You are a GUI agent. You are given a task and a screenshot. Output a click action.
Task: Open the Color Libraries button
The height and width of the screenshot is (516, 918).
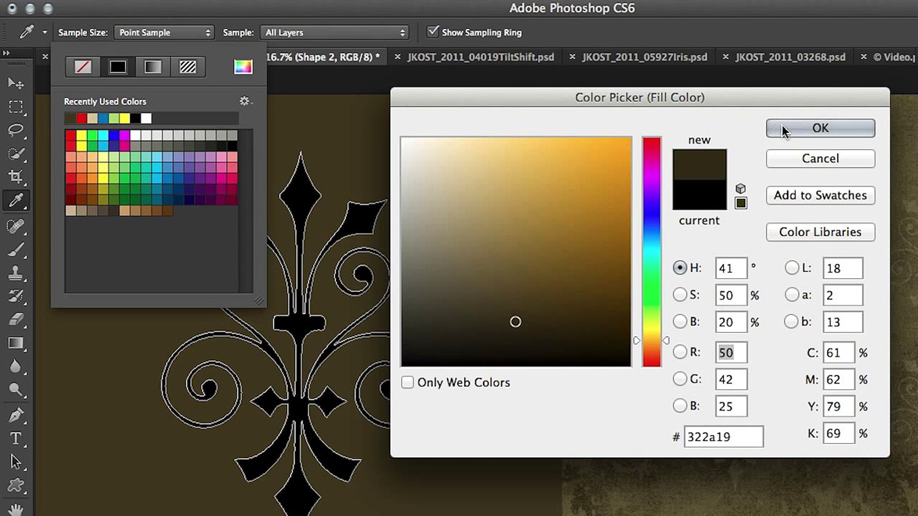[x=820, y=232]
